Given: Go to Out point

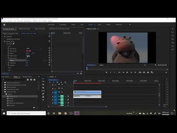Looking at the screenshot, I should click(135, 72).
